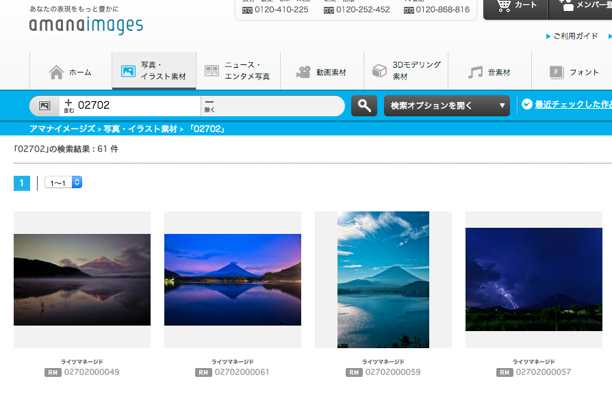Click the image search icon in search bar
612x394 pixels.
pyautogui.click(x=44, y=106)
